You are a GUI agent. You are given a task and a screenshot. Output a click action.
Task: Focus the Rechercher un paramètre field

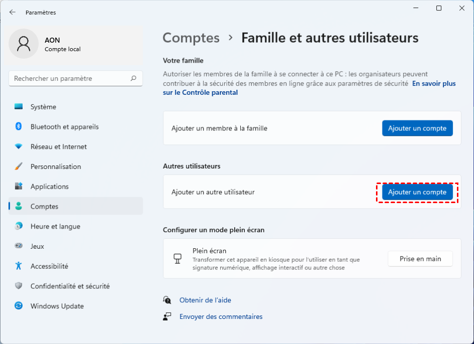tap(69, 78)
